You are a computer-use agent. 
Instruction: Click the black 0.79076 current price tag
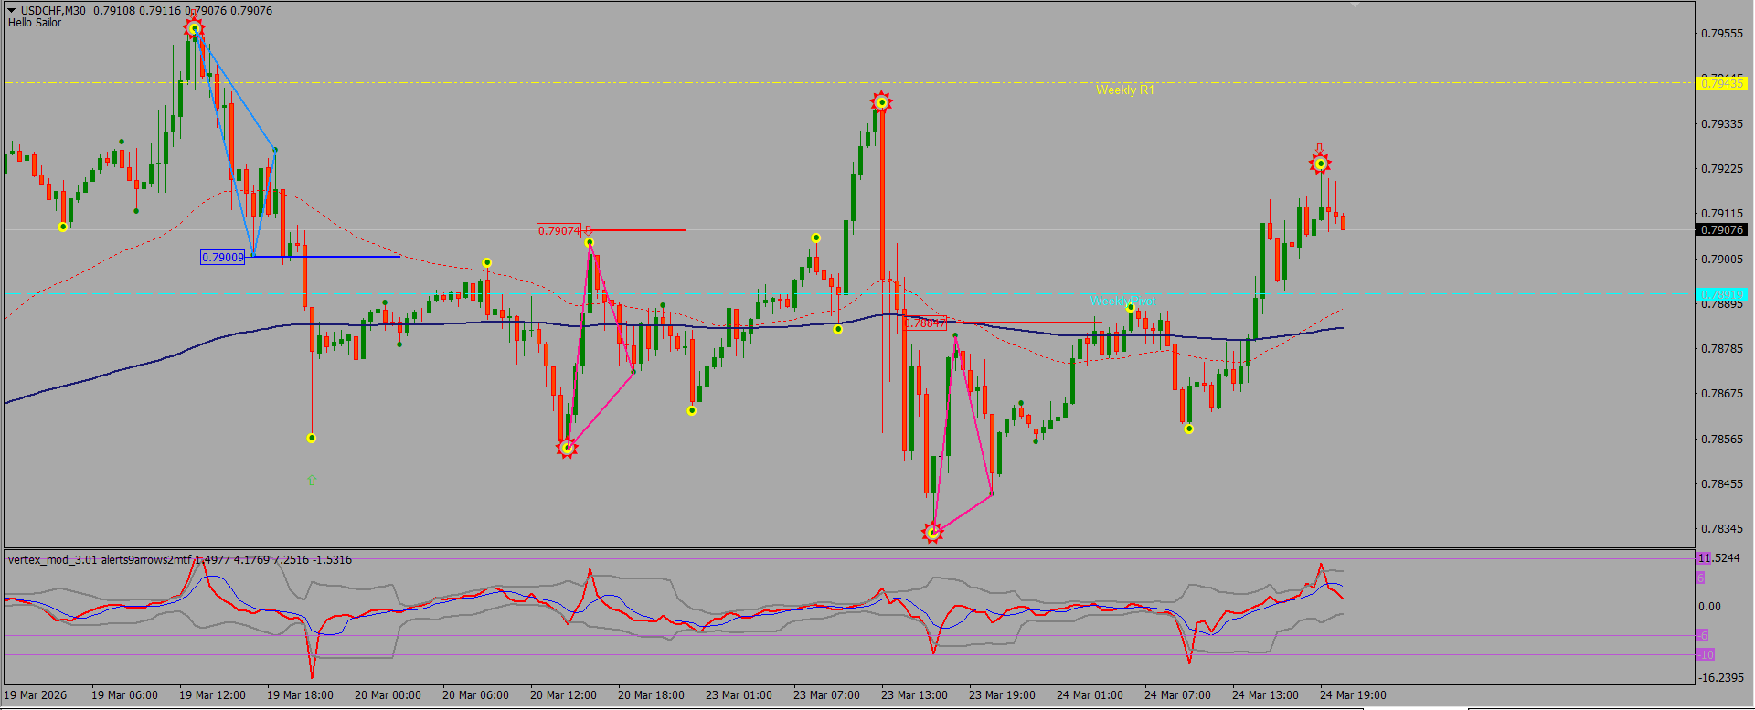pos(1722,229)
